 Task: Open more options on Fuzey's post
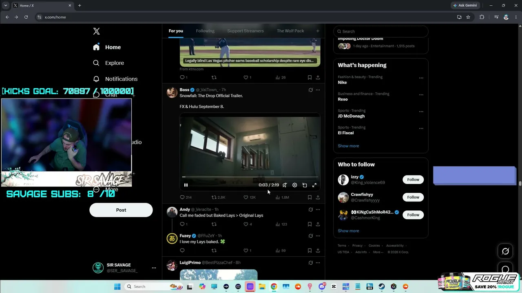(318, 236)
